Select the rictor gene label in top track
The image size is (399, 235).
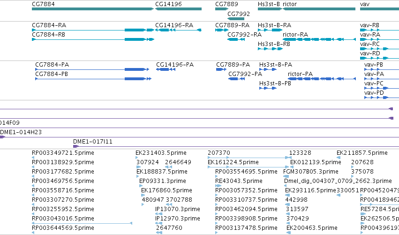[290, 4]
